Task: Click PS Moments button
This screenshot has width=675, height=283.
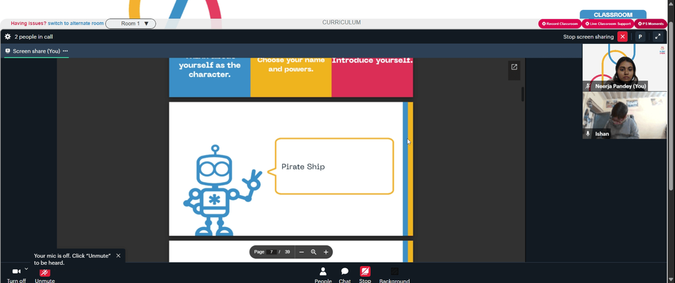Action: tap(651, 24)
